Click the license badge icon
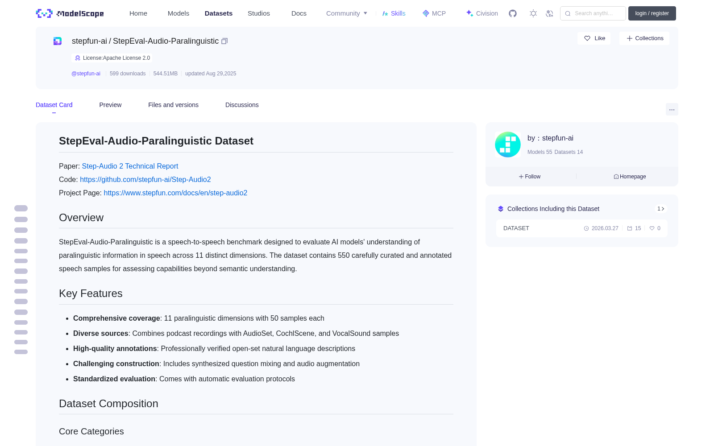This screenshot has height=446, width=714. (x=78, y=58)
